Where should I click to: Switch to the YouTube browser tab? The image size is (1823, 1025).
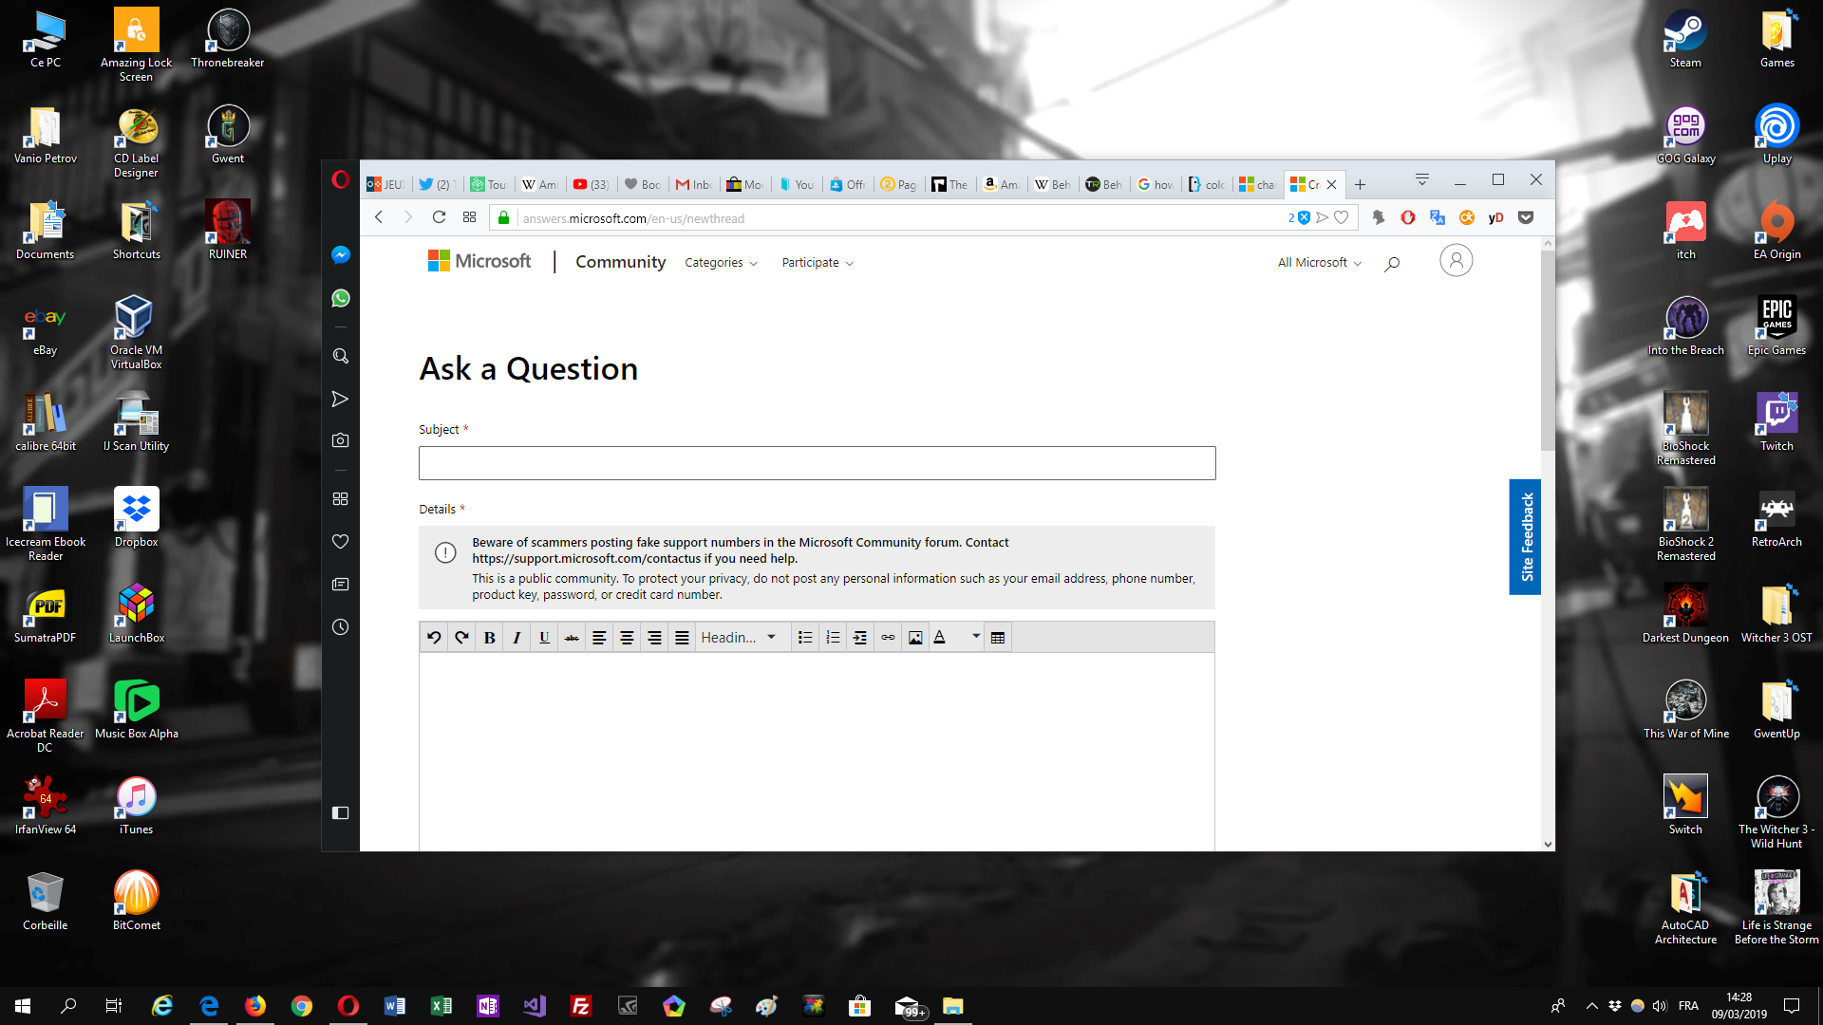589,184
